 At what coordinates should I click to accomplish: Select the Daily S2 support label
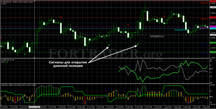click(x=205, y=53)
